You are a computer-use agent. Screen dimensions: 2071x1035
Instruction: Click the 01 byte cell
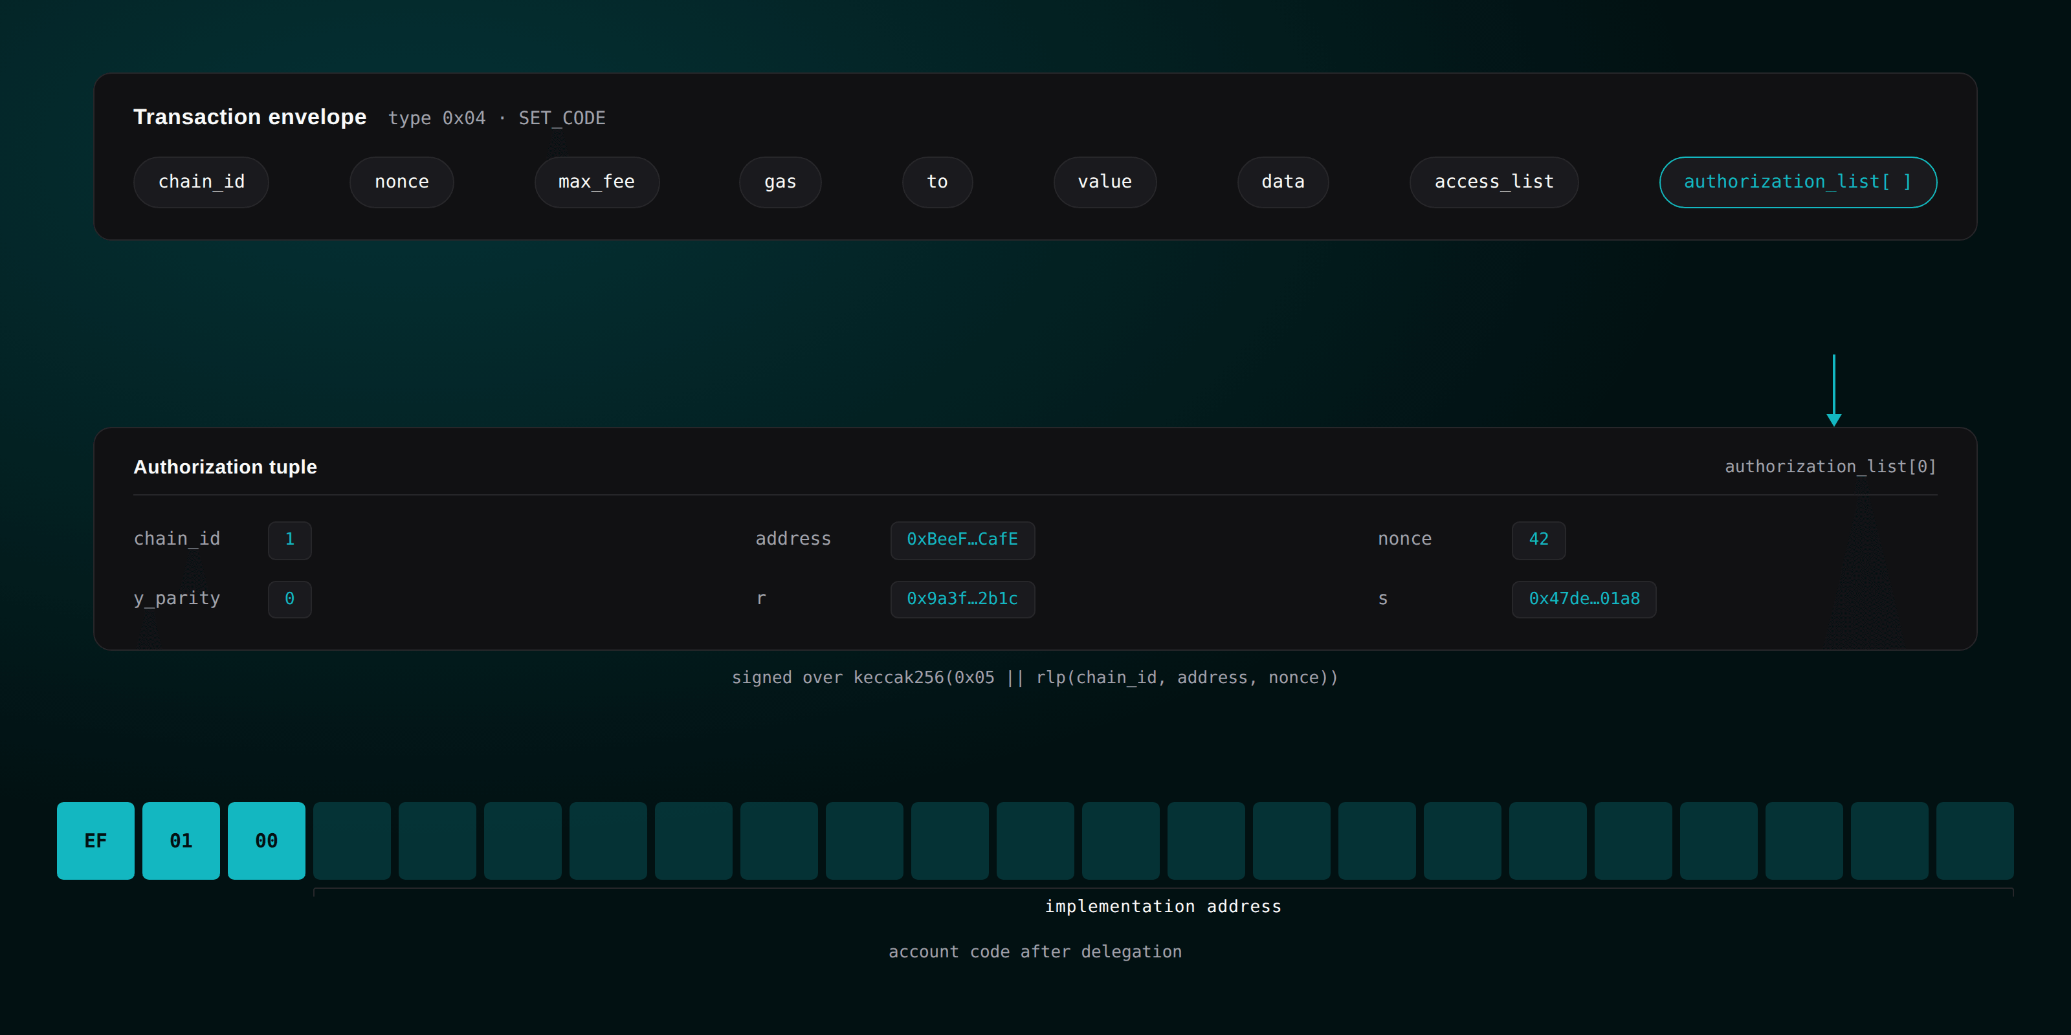coord(181,840)
